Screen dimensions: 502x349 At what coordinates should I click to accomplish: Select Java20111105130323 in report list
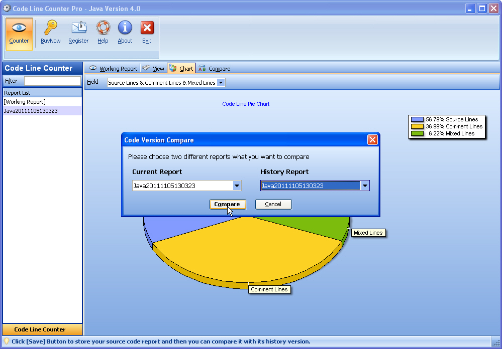[x=42, y=111]
